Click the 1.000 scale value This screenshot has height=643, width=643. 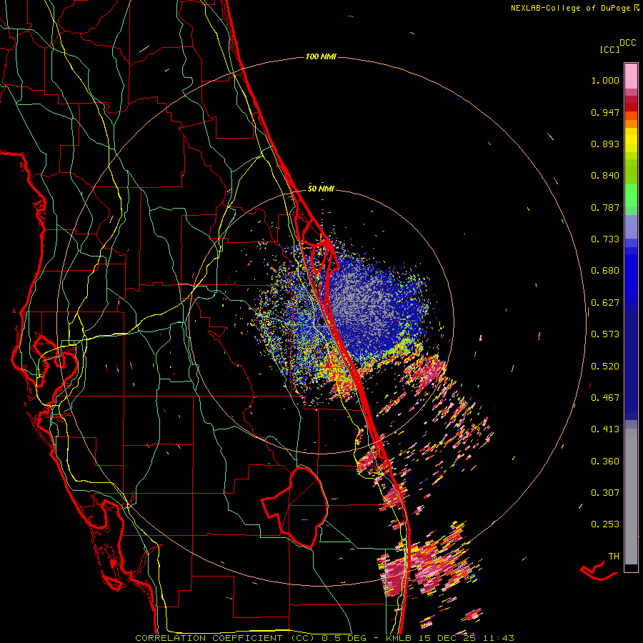605,80
